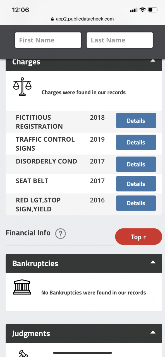Image resolution: width=165 pixels, height=357 pixels.
Task: View Details for Disorderly Cond charge
Action: [136, 164]
